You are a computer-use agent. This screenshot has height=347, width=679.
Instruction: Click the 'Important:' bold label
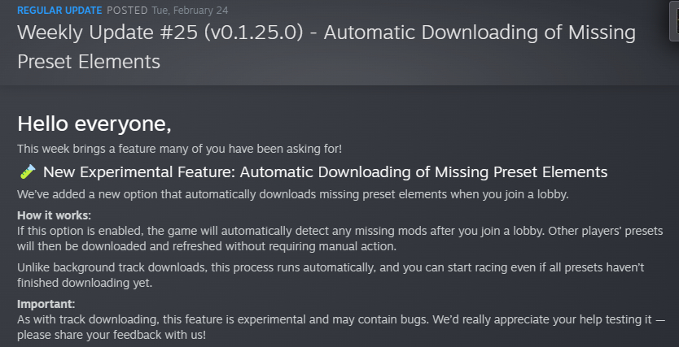pyautogui.click(x=46, y=305)
